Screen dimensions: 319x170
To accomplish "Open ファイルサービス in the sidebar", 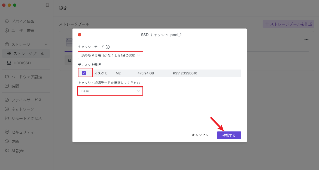I will pos(26,100).
